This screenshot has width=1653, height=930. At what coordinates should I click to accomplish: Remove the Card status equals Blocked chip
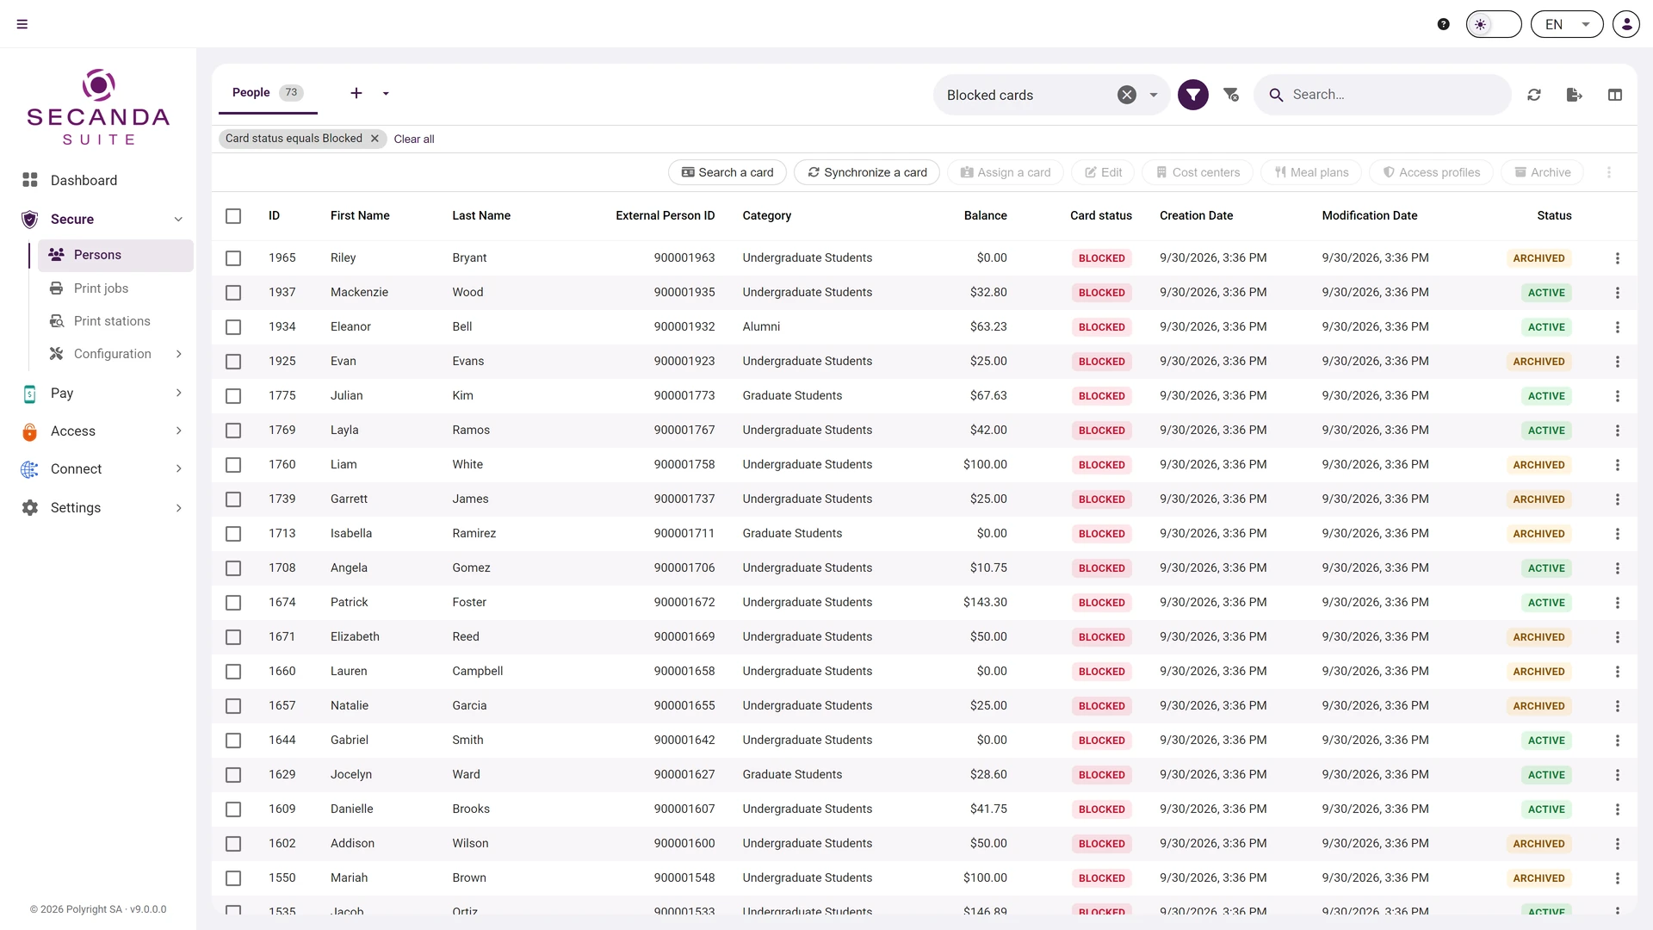(375, 139)
